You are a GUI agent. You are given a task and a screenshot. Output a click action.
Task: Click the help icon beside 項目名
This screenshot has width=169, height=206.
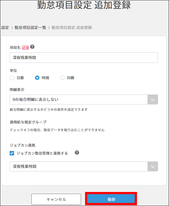[x=32, y=47]
